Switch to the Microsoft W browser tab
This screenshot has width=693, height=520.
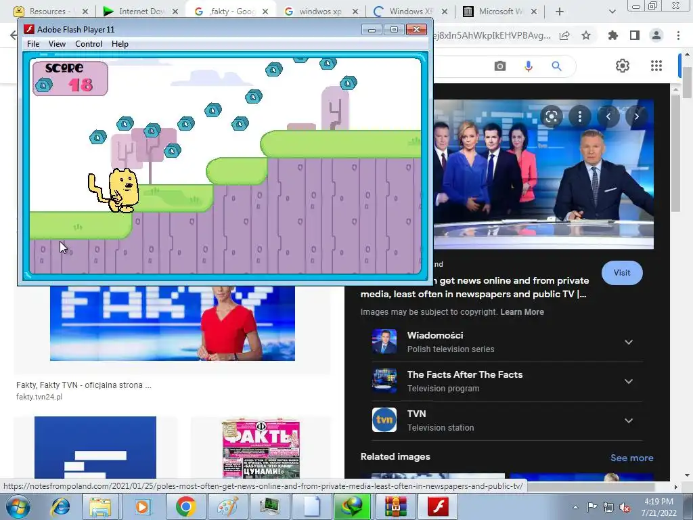tap(499, 12)
